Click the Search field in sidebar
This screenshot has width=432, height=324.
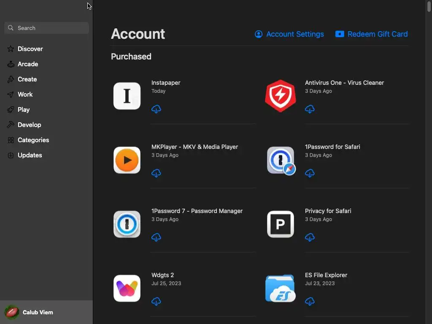pyautogui.click(x=46, y=28)
